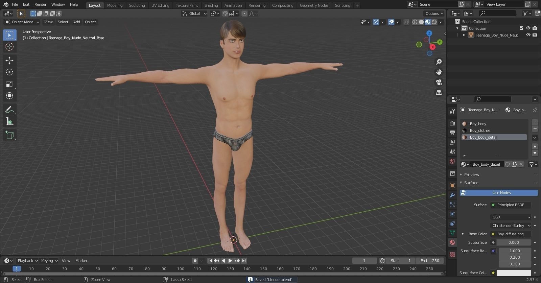This screenshot has height=283, width=541.
Task: Click the Subsurface Color white swatch
Action: point(514,273)
